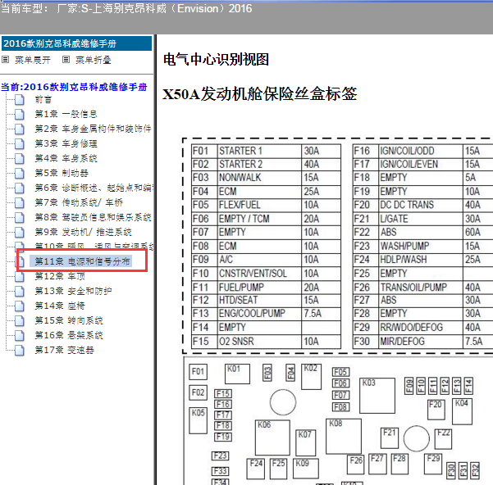
Task: Open 第1章 一般信息
Action: tap(66, 114)
